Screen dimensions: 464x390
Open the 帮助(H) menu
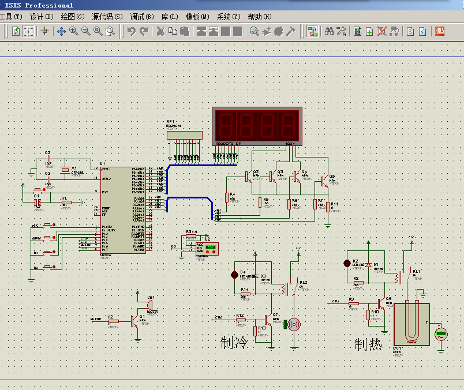259,17
